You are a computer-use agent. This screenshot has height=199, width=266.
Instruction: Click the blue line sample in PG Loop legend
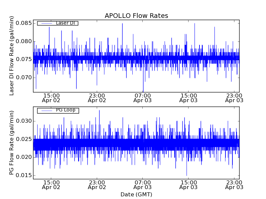coord(47,111)
